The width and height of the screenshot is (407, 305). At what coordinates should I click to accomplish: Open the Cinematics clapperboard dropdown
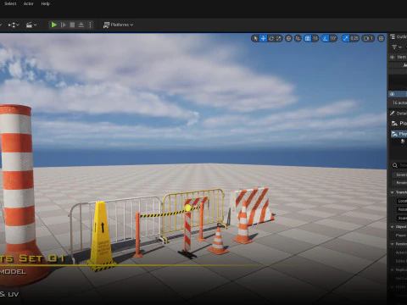tap(31, 25)
